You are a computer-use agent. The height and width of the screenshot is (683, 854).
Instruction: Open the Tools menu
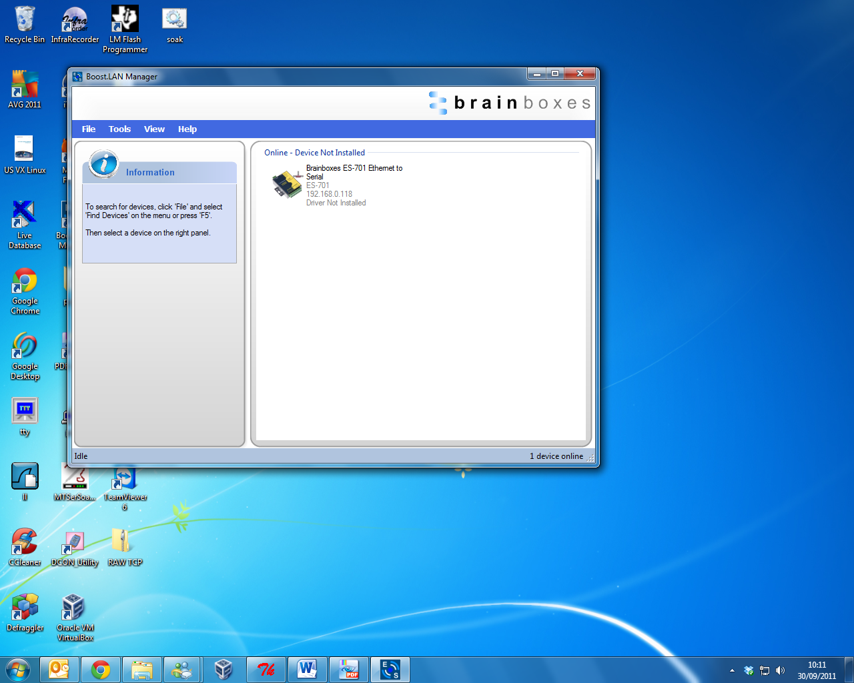[x=119, y=129]
